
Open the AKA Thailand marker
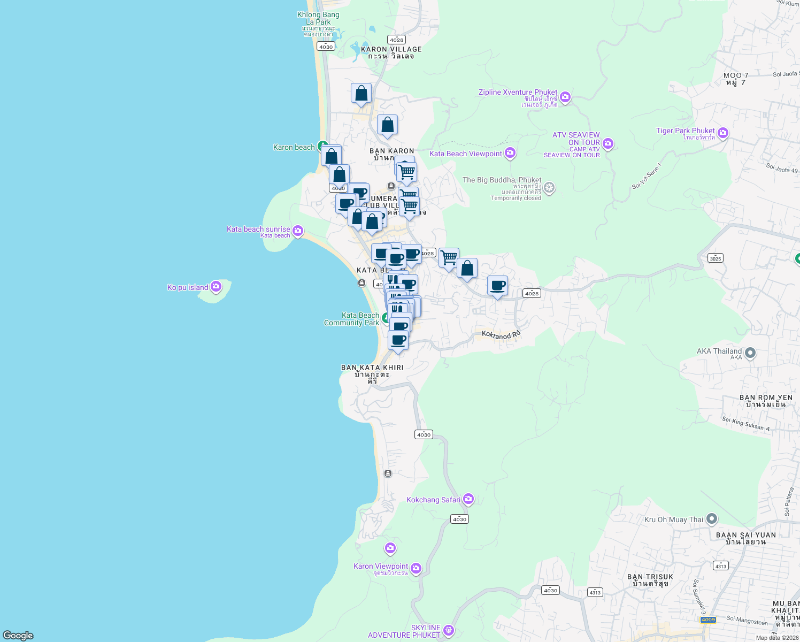pos(751,353)
